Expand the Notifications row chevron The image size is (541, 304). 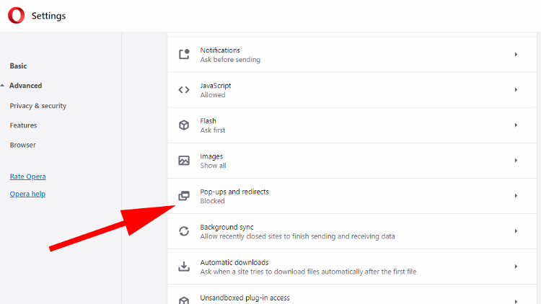[516, 55]
